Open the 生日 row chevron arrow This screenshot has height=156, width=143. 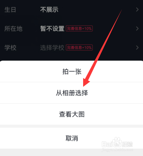[x=137, y=10]
